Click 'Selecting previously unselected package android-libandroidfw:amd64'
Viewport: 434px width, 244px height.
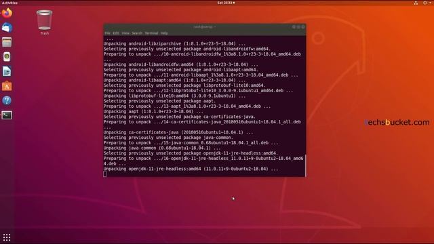coord(187,49)
